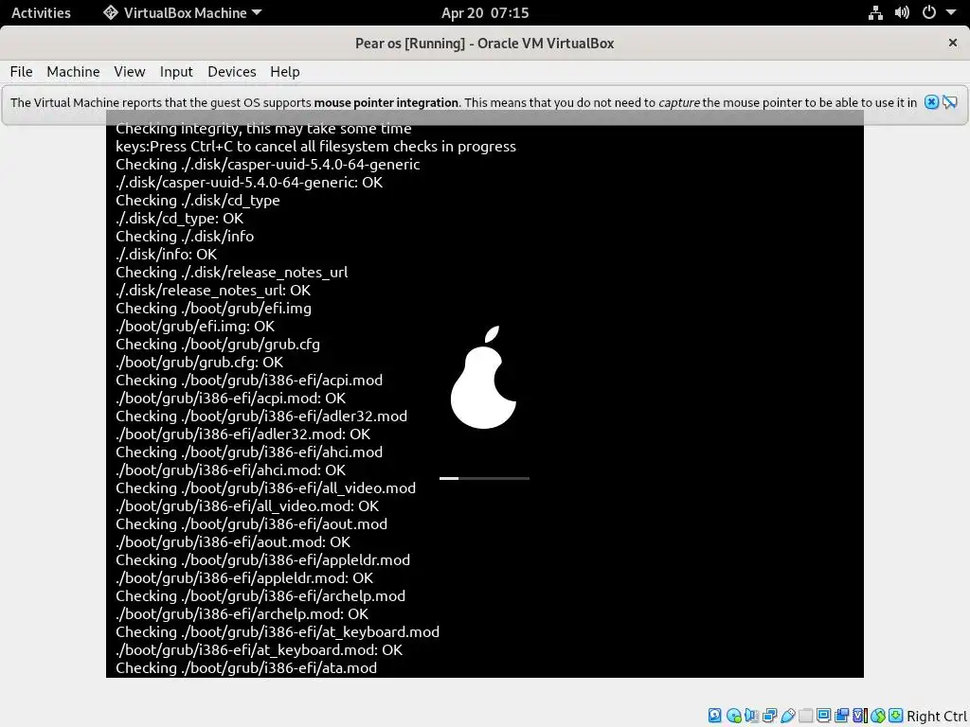Dismiss the mouse pointer integration notification
Viewport: 970px width, 727px height.
931,102
